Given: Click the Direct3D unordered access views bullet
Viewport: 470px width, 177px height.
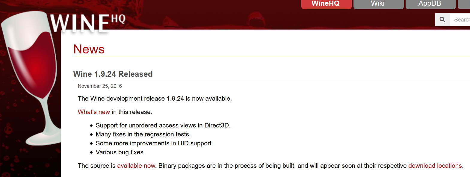Looking at the screenshot, I should 163,125.
